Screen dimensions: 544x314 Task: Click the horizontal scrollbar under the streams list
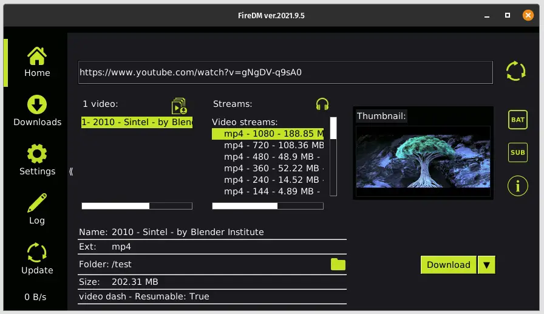pyautogui.click(x=268, y=206)
